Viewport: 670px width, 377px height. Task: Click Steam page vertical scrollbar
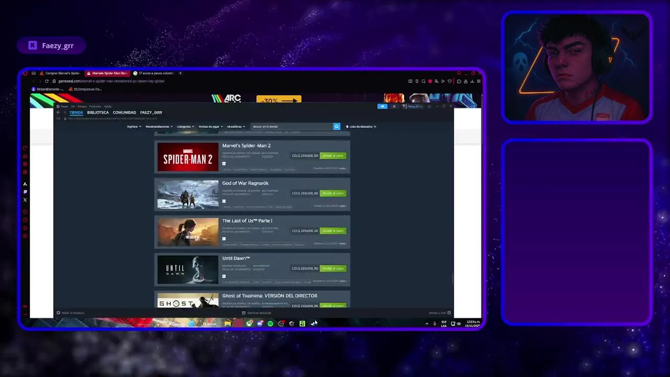(452, 278)
